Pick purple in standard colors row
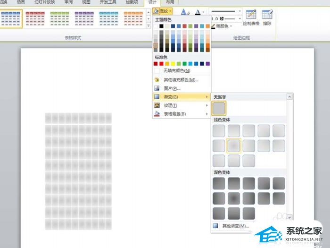Viewport: 330px width, 248px height. 208,64
